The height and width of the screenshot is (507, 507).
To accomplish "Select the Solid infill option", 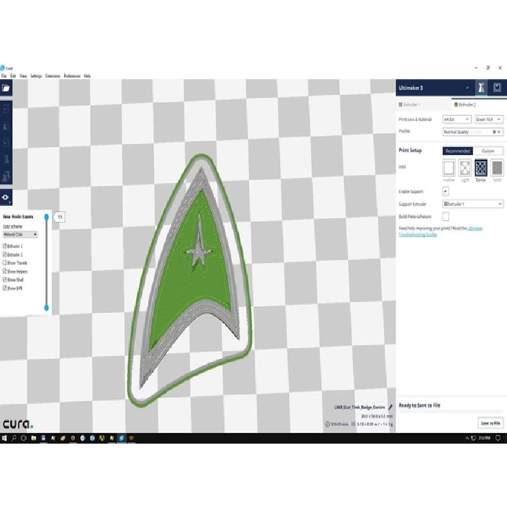I will pyautogui.click(x=497, y=168).
